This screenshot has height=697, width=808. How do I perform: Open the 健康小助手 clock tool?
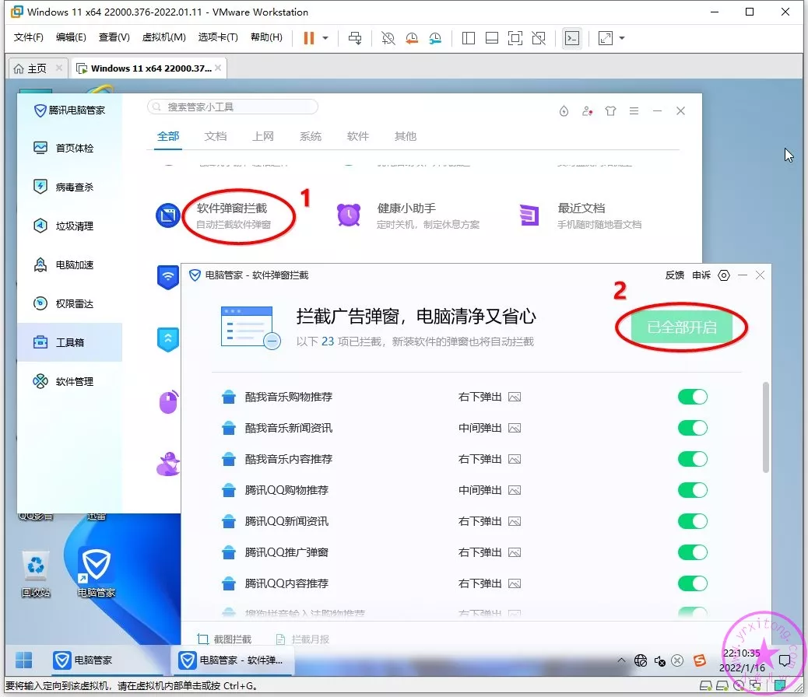[349, 215]
